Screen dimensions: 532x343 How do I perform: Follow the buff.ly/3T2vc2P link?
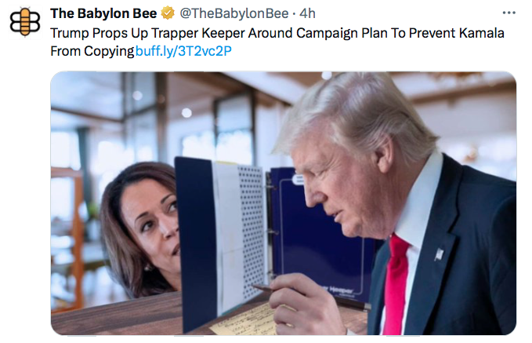(x=183, y=51)
